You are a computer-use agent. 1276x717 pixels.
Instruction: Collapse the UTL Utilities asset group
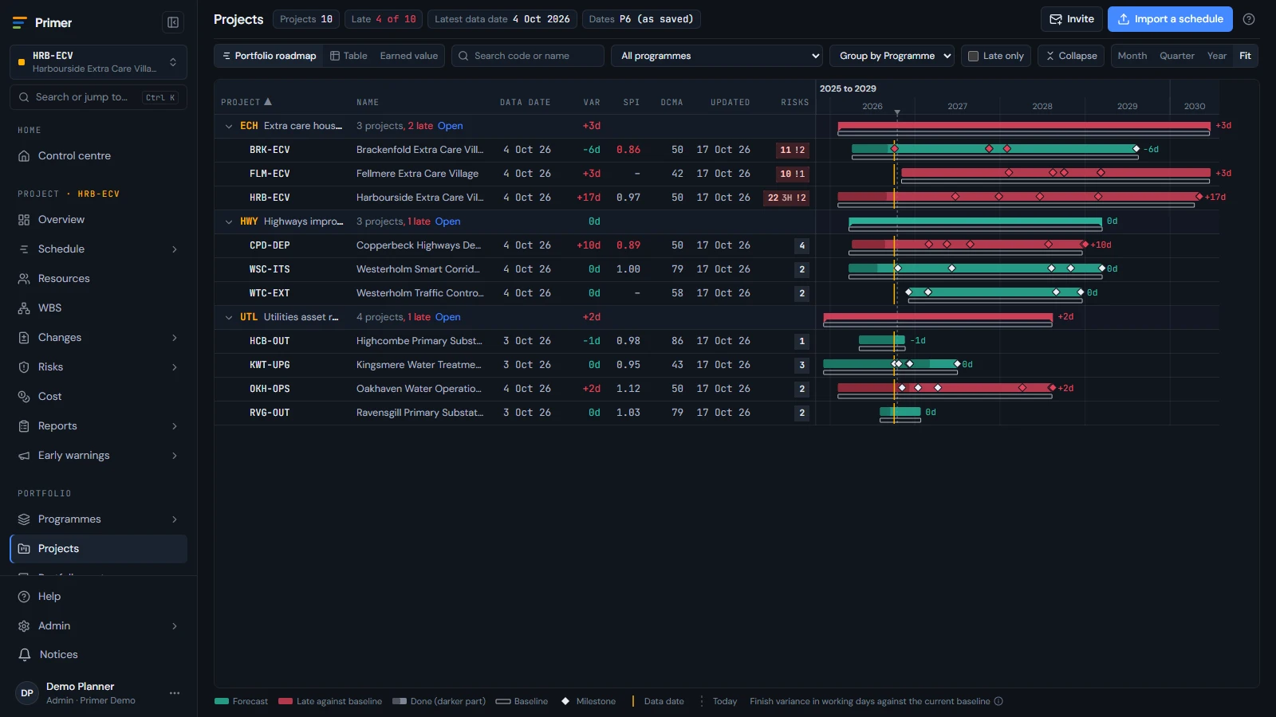coord(229,317)
